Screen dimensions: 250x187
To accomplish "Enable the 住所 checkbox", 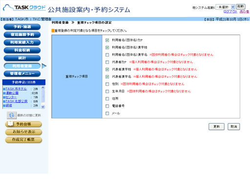I will click(x=107, y=99).
